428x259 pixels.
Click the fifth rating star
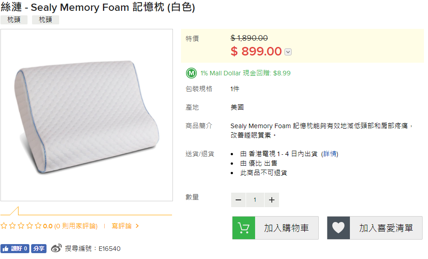[38, 226]
